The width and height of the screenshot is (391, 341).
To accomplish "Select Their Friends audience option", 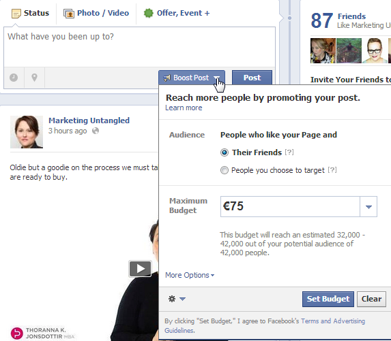I will tap(225, 152).
